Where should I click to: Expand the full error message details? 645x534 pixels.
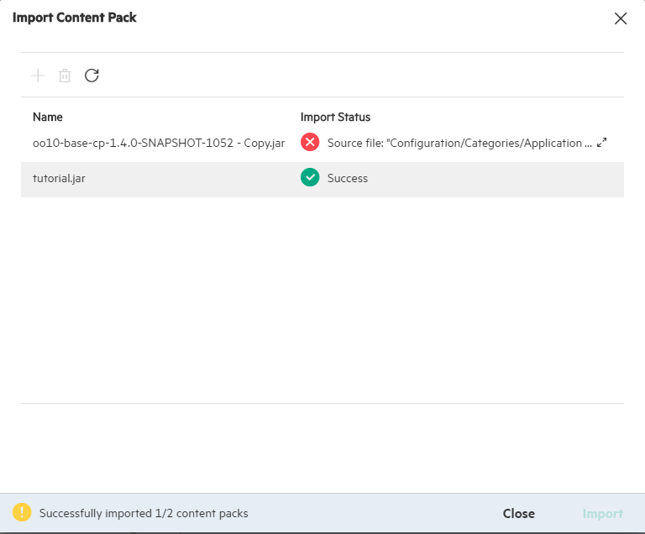[602, 143]
